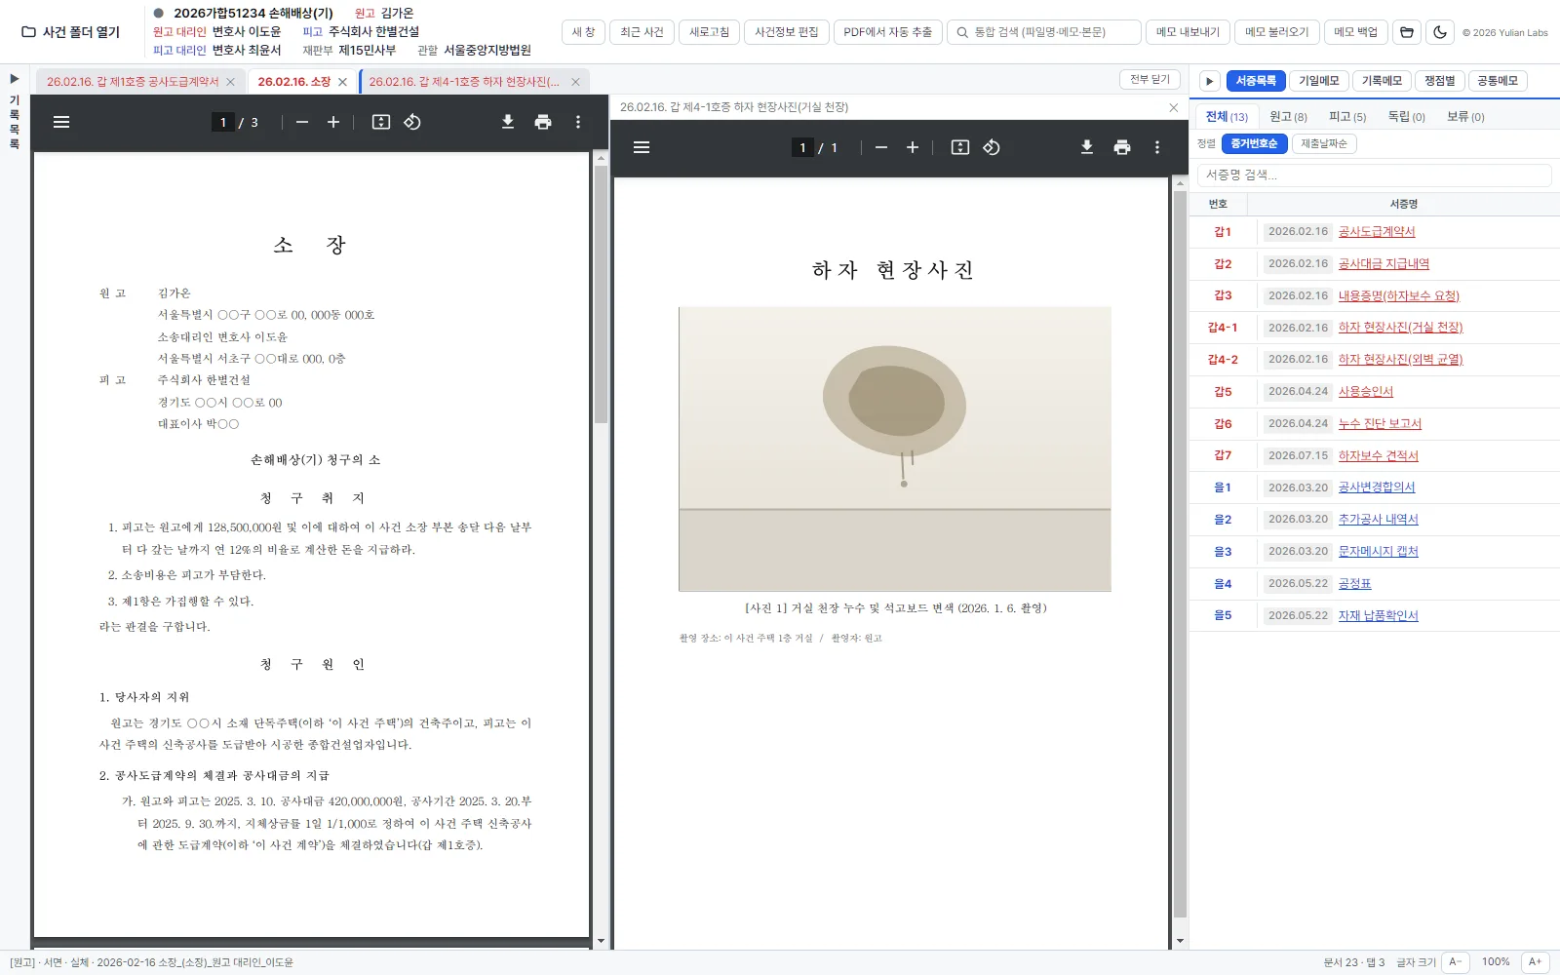The width and height of the screenshot is (1560, 975).
Task: Print the left 소장 PDF
Action: coord(543,122)
